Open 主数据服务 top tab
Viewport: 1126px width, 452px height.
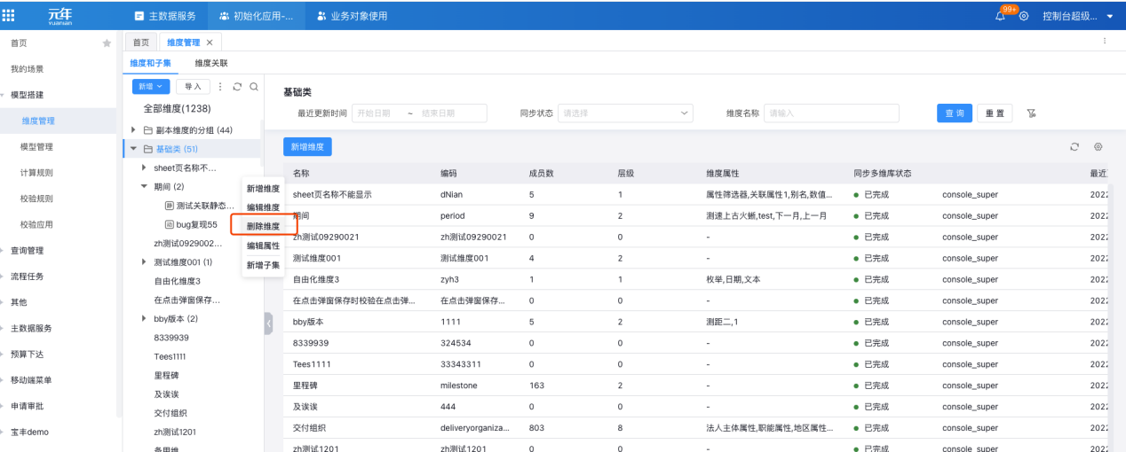click(x=165, y=16)
